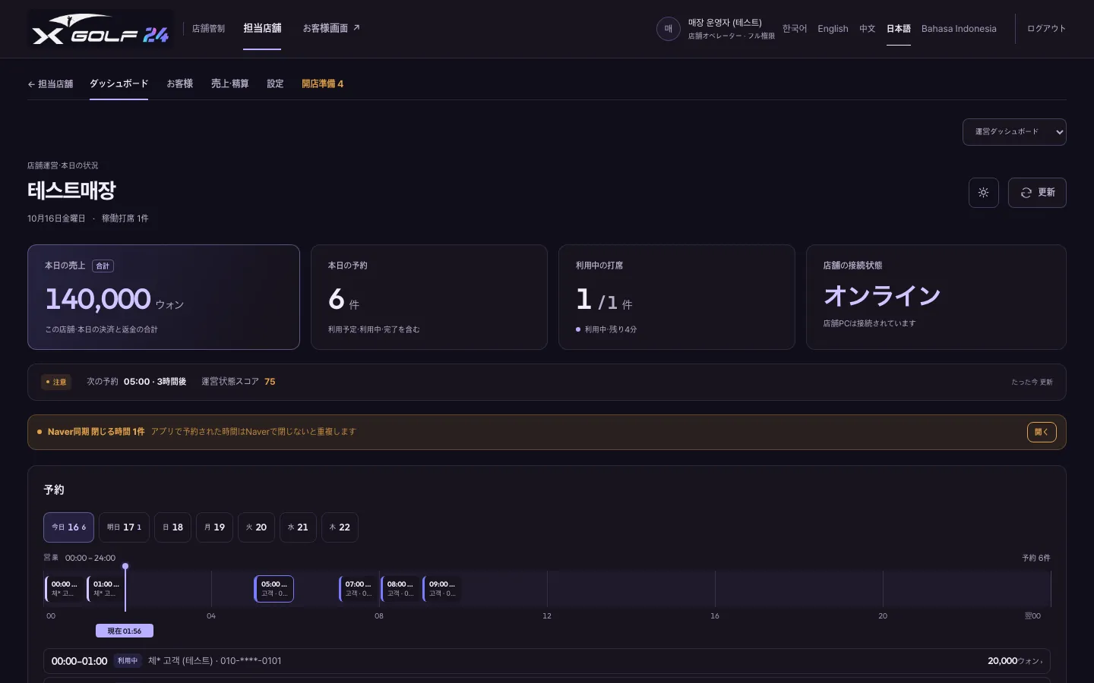The width and height of the screenshot is (1094, 683).
Task: Switch to the ダッシュボード tab
Action: [x=119, y=84]
